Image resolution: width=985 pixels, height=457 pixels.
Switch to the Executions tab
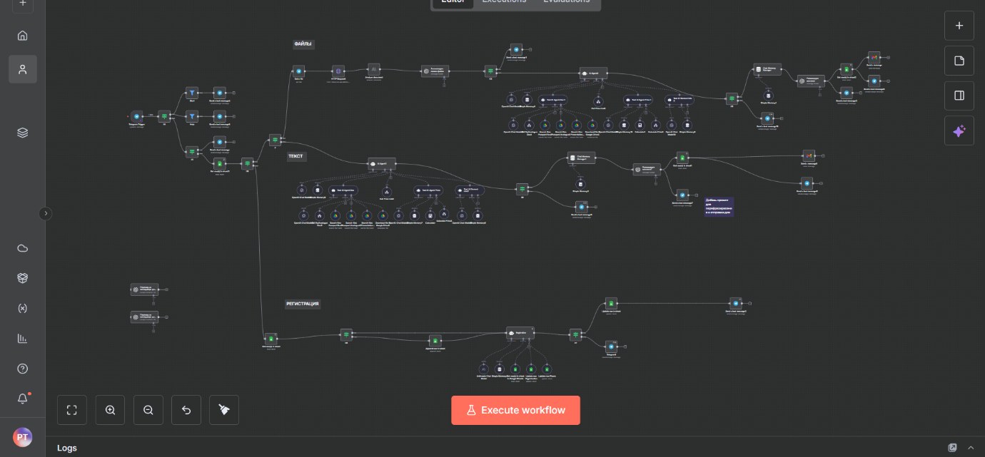pos(504,2)
